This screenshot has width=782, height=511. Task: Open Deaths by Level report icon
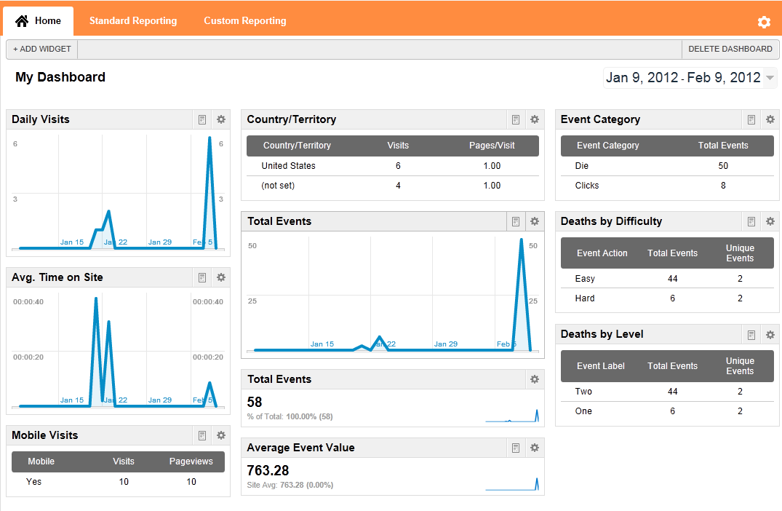point(751,335)
